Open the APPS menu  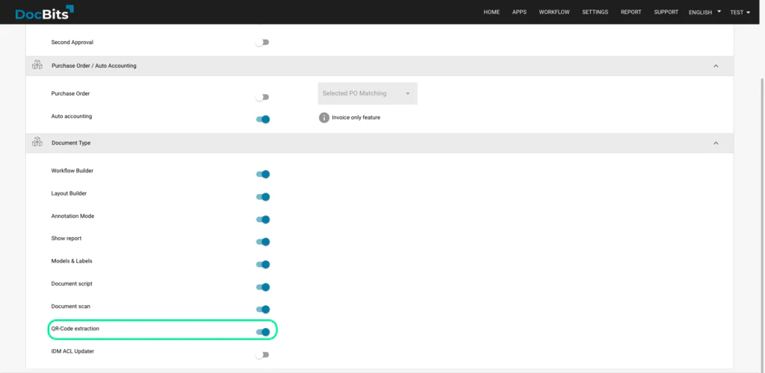coord(519,12)
